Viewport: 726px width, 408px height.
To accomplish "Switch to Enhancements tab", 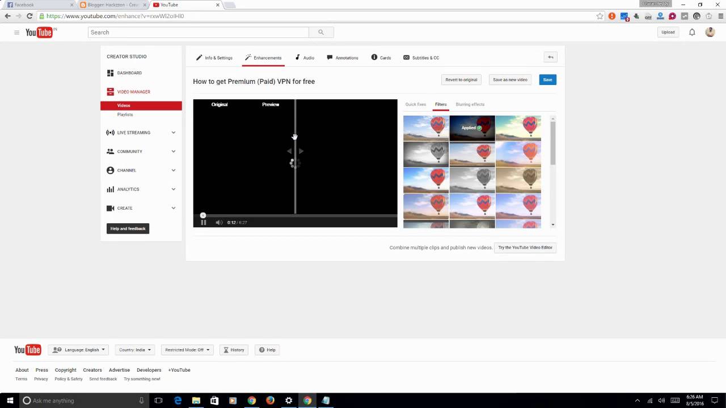I will (263, 58).
